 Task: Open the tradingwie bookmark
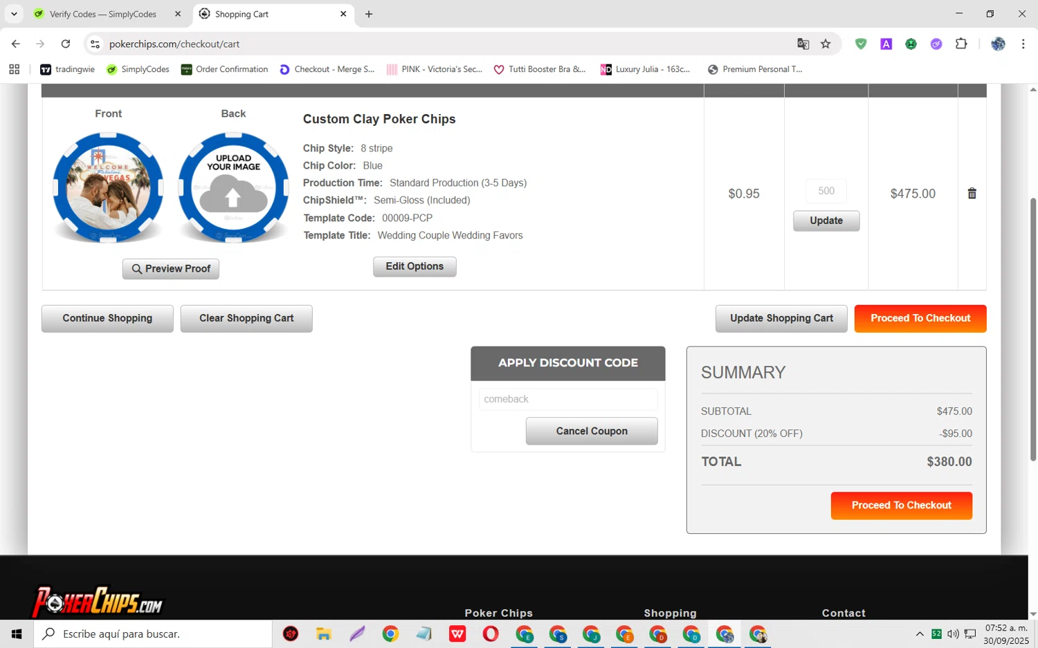(x=68, y=69)
